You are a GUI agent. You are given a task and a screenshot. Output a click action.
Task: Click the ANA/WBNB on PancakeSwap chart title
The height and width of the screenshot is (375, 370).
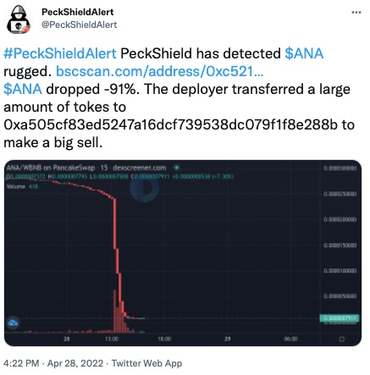[51, 168]
